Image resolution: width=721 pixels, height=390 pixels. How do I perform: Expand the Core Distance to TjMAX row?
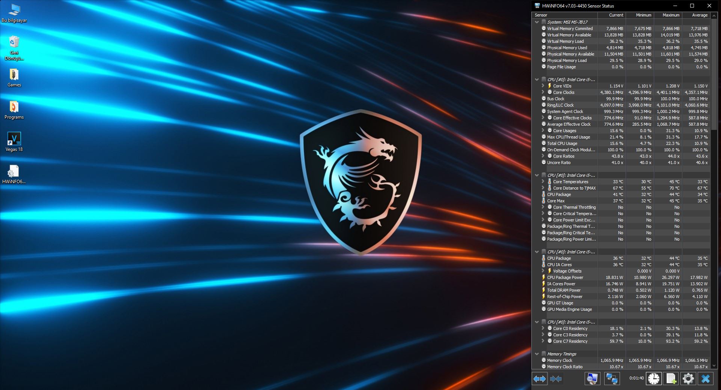click(x=543, y=188)
